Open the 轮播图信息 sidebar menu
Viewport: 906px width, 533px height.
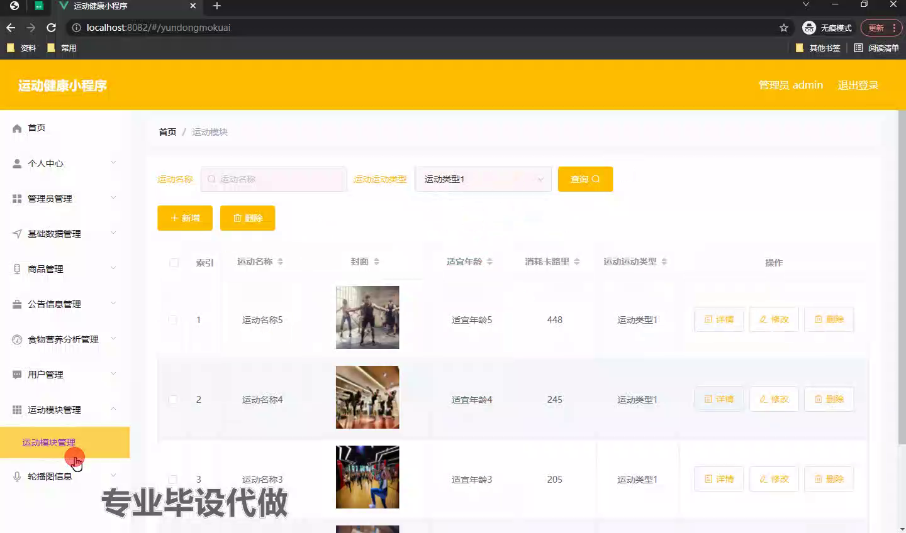click(x=65, y=476)
